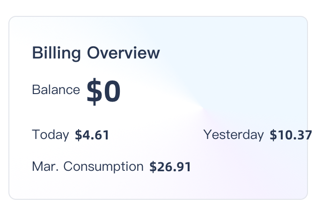This screenshot has height=204, width=322.
Task: Click the dollar sign of the balance
Action: click(95, 92)
